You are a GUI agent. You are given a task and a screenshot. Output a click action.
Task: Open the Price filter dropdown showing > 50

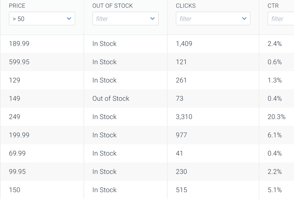[x=42, y=19]
